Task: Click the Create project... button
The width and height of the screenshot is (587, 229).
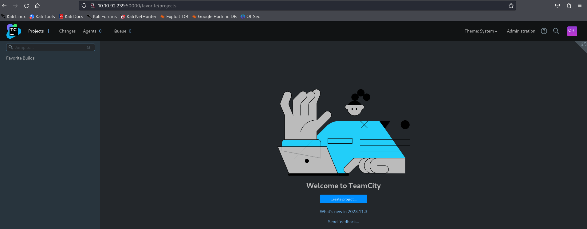Action: tap(343, 199)
